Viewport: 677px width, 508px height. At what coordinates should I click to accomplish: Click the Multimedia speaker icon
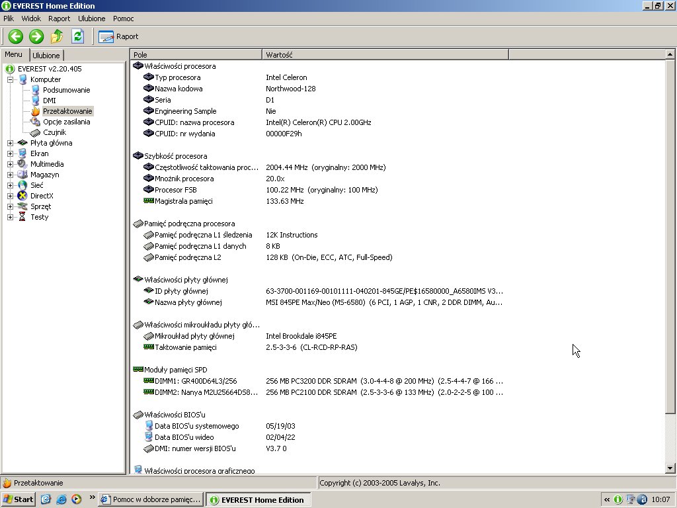click(x=22, y=164)
